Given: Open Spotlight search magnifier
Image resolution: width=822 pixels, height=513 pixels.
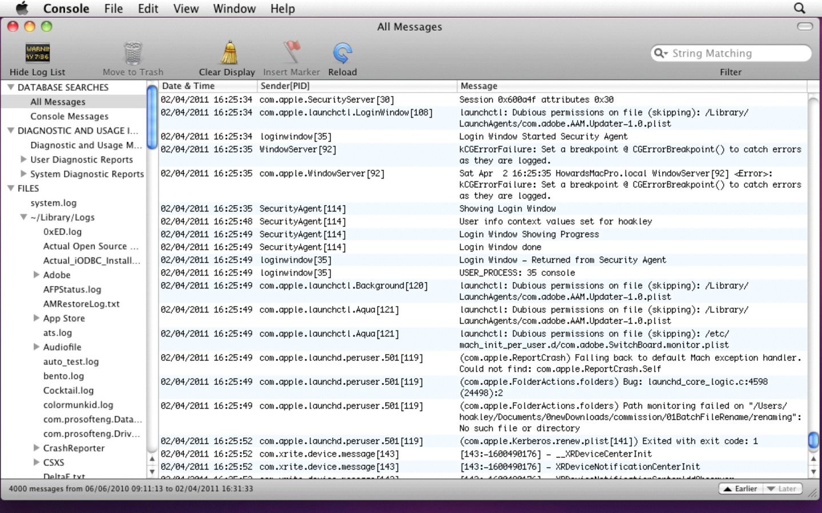Looking at the screenshot, I should (800, 8).
